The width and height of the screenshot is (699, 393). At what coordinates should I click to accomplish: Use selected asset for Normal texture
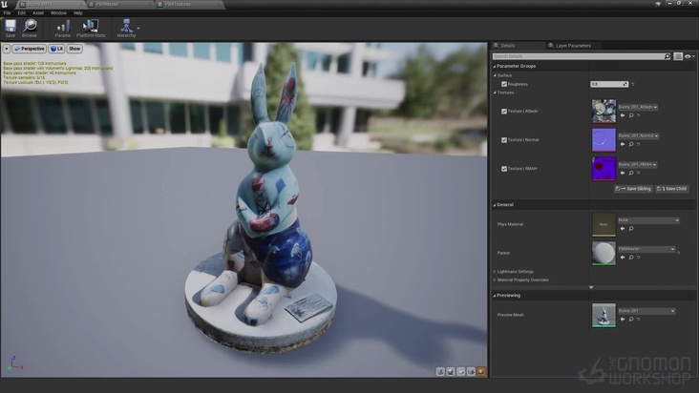tap(623, 144)
